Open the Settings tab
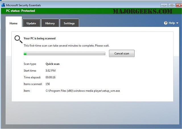 click(x=69, y=23)
